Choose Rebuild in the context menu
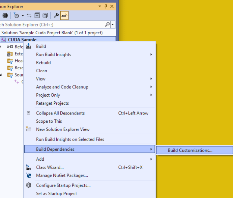The width and height of the screenshot is (233, 198). coord(43,63)
